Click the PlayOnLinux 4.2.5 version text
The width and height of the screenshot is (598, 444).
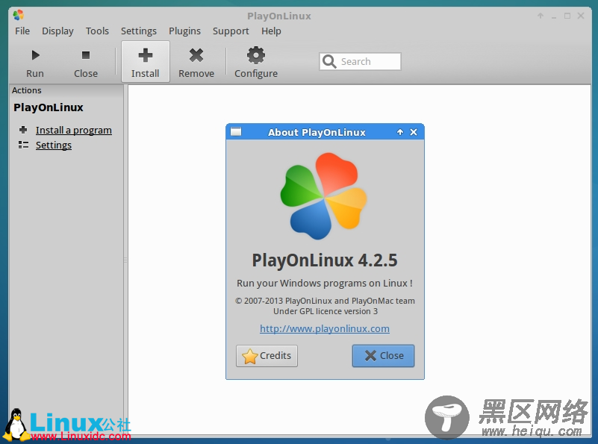click(325, 260)
